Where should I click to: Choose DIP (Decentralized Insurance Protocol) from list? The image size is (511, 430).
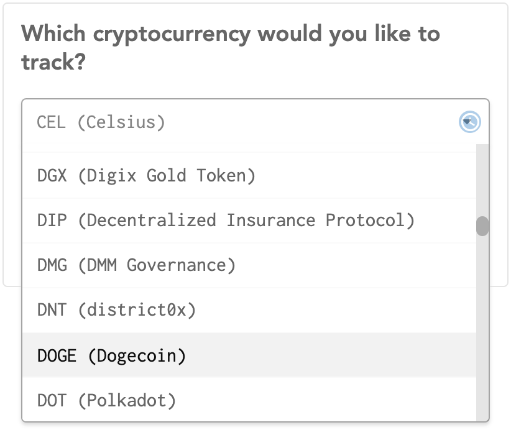(x=249, y=221)
